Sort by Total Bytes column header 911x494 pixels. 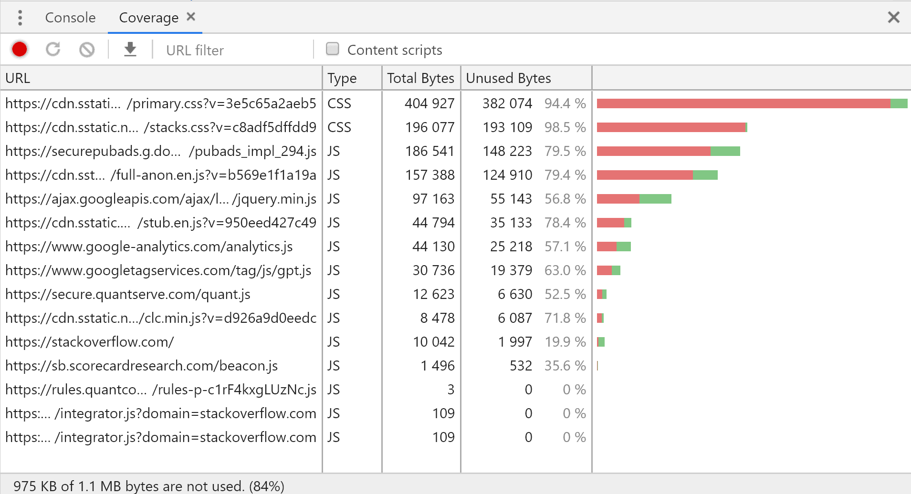coord(420,78)
